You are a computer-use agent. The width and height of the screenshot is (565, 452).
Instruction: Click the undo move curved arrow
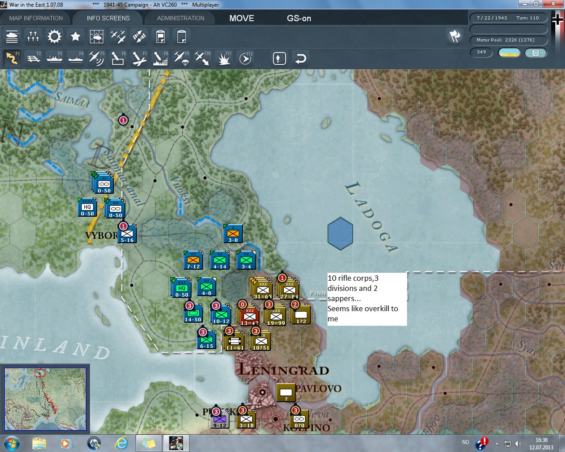click(x=301, y=58)
